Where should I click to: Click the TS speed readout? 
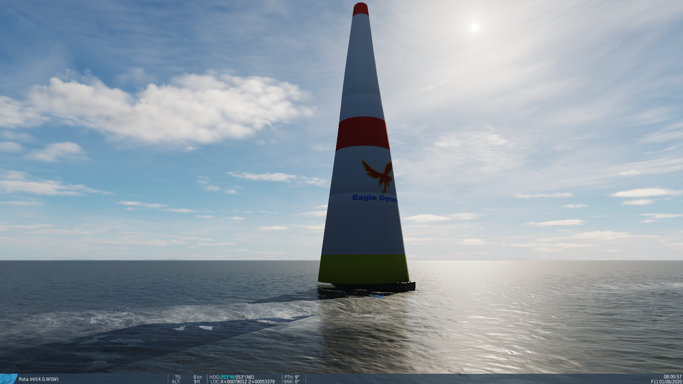[189, 377]
